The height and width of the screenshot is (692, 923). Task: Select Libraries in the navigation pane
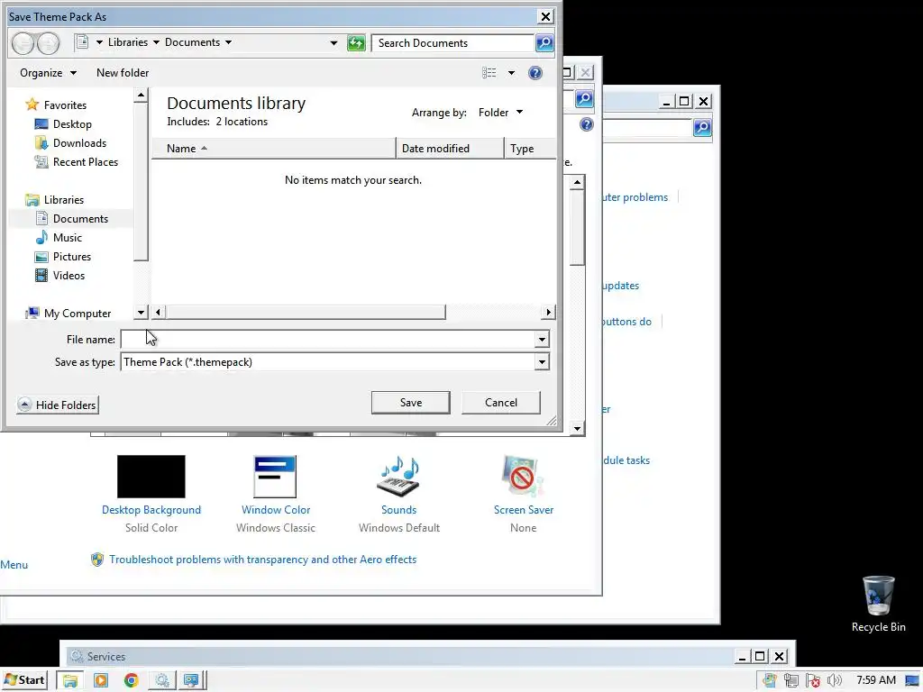[x=64, y=200]
